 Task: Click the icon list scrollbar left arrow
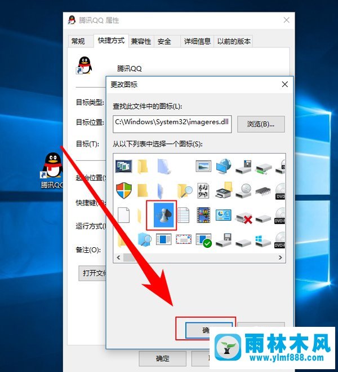pyautogui.click(x=119, y=257)
